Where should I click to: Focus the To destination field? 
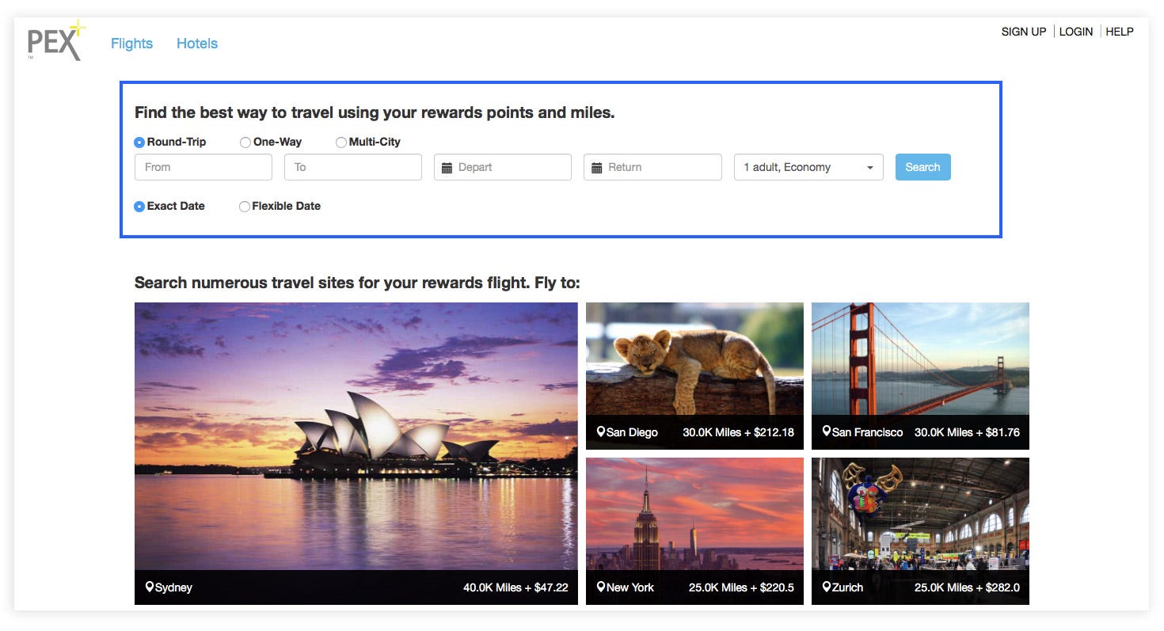(353, 167)
